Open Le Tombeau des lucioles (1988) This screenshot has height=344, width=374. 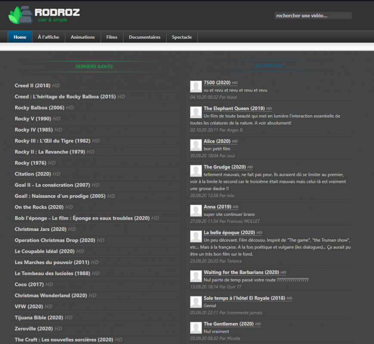(53, 273)
